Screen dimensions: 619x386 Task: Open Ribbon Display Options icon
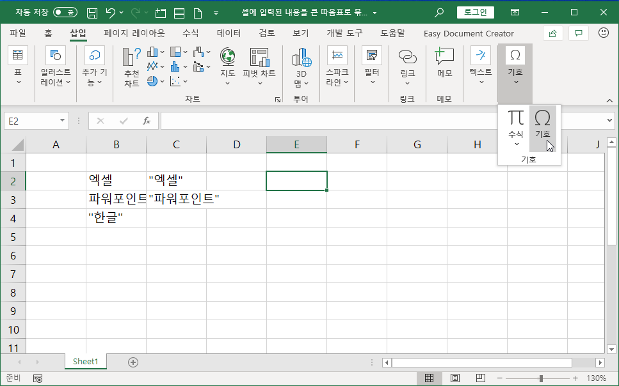click(515, 13)
